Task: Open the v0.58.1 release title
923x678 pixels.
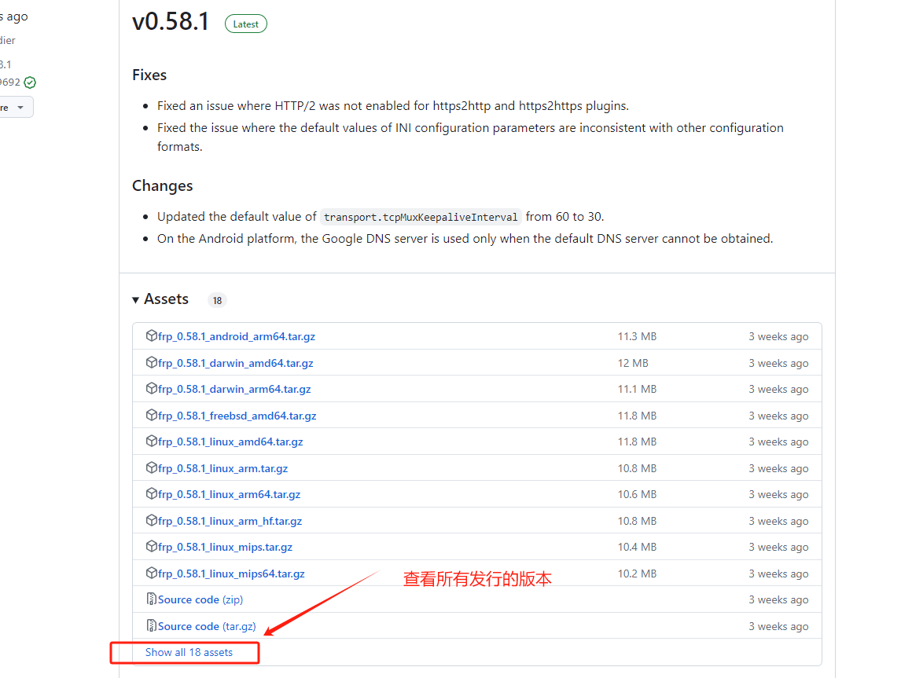Action: [171, 22]
